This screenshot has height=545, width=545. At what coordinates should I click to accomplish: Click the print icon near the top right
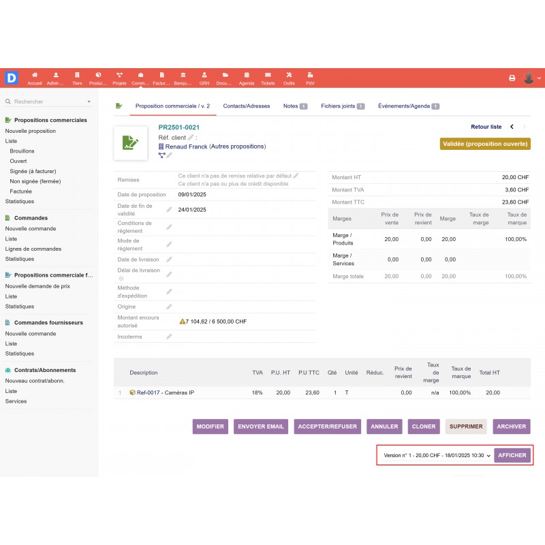click(512, 78)
